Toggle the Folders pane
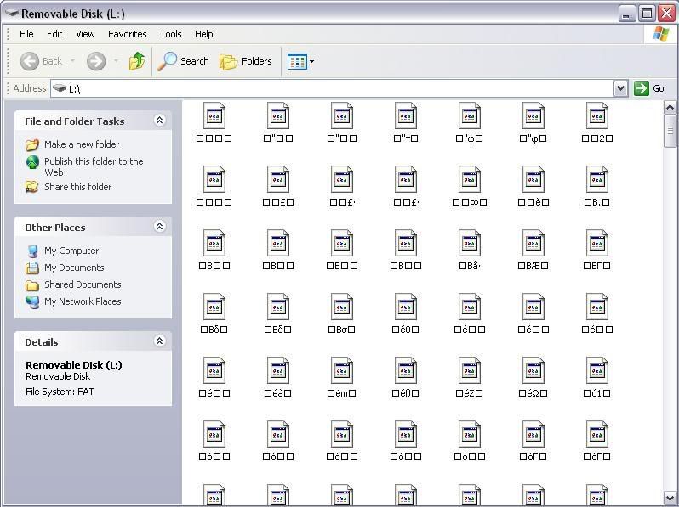 [246, 61]
